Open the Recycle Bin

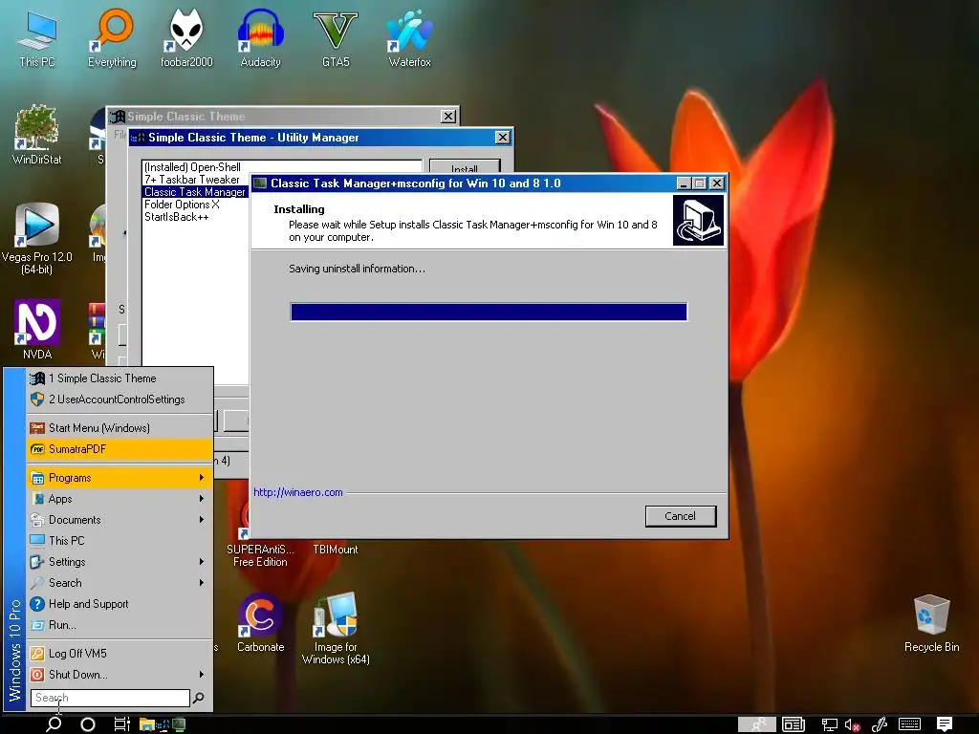coord(931,623)
